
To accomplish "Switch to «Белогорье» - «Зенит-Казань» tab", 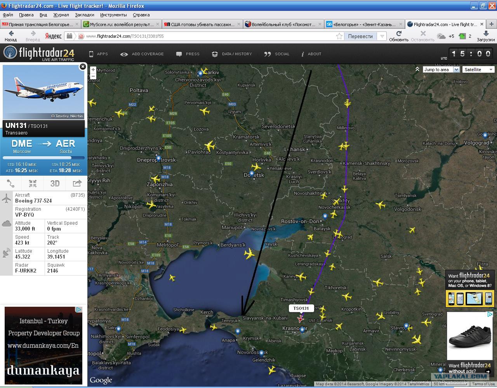I will (364, 24).
